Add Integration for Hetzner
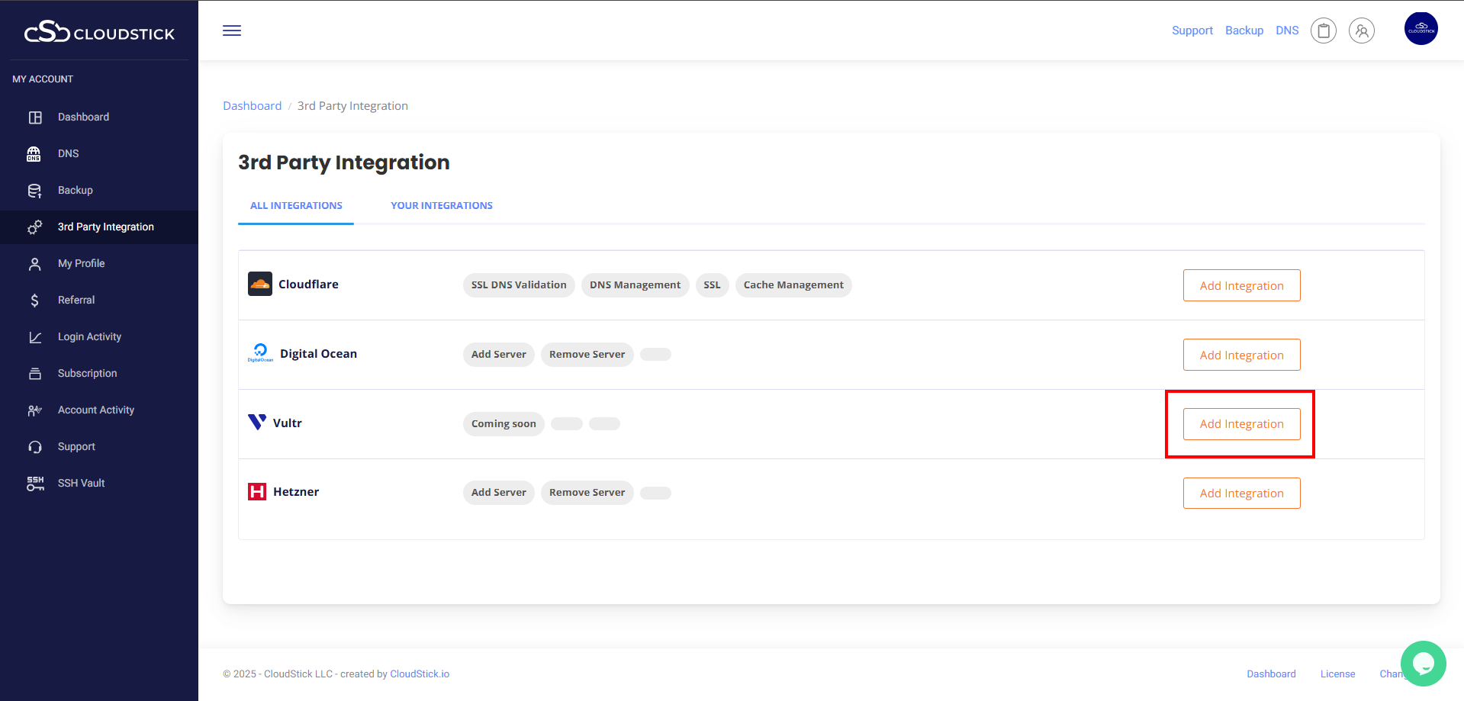 click(x=1241, y=494)
